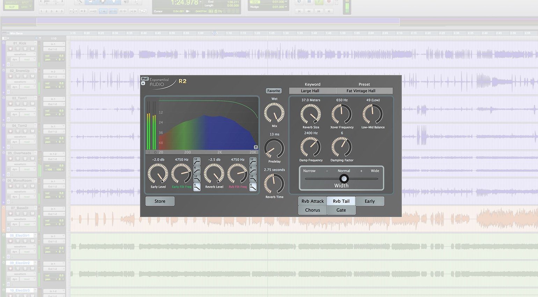This screenshot has width=538, height=297.
Task: Mute the 04_Tom2 track
Action: pos(32,131)
